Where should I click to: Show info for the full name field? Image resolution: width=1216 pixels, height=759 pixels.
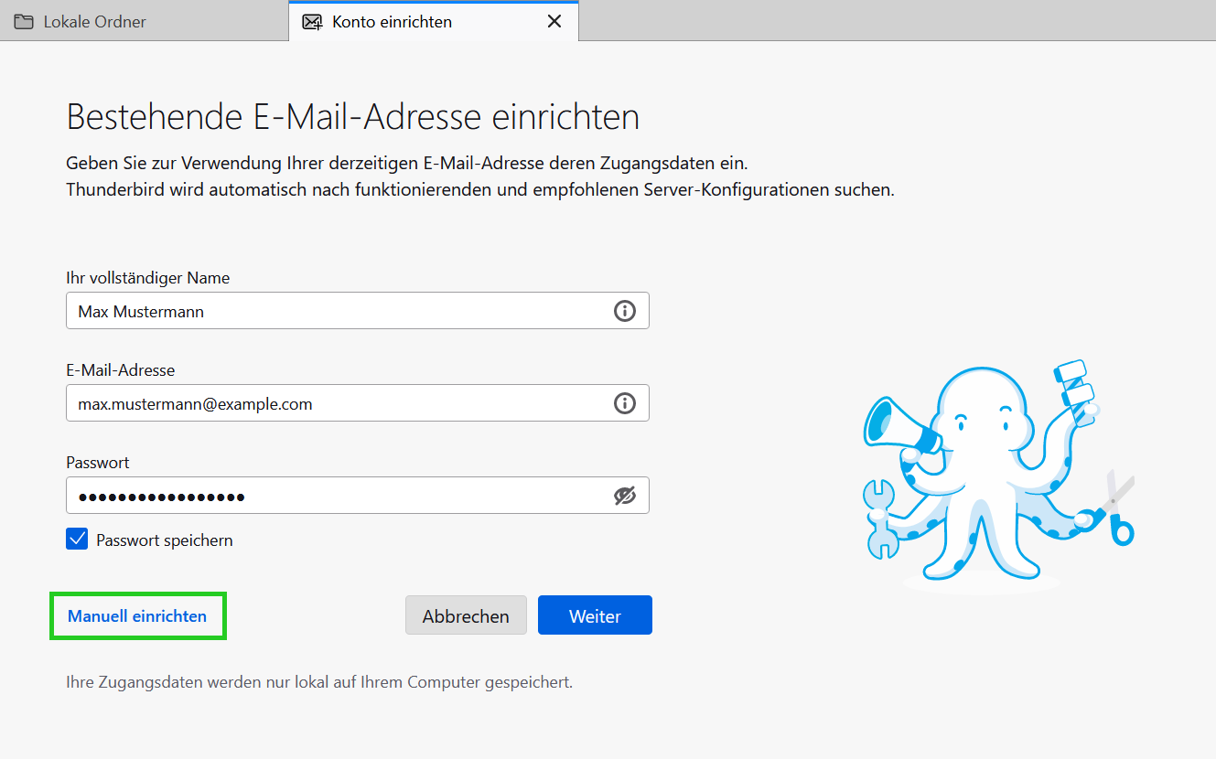tap(624, 311)
